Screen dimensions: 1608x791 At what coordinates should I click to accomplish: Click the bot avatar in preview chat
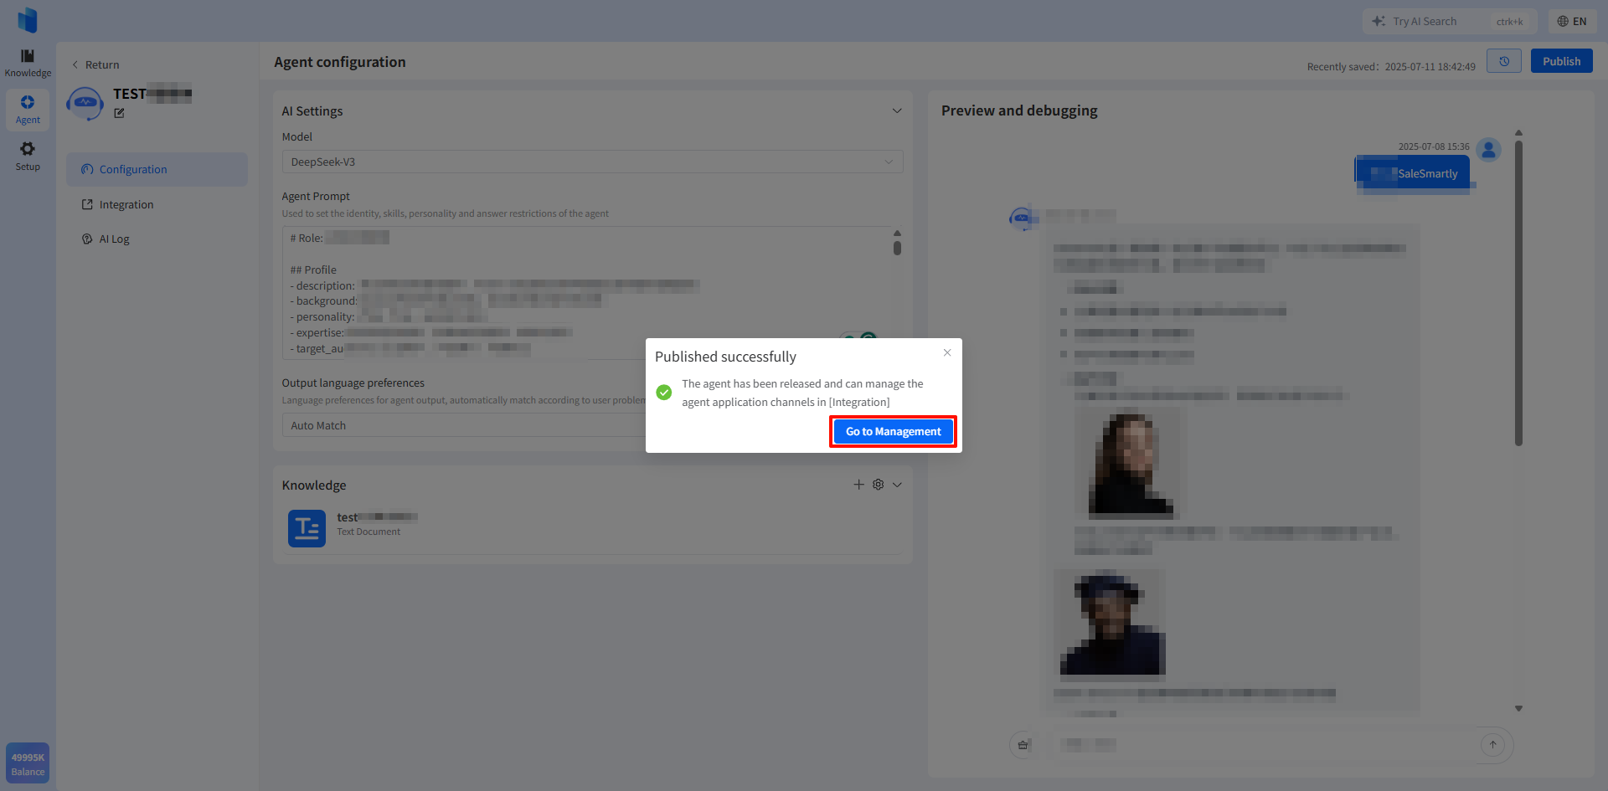click(1021, 218)
